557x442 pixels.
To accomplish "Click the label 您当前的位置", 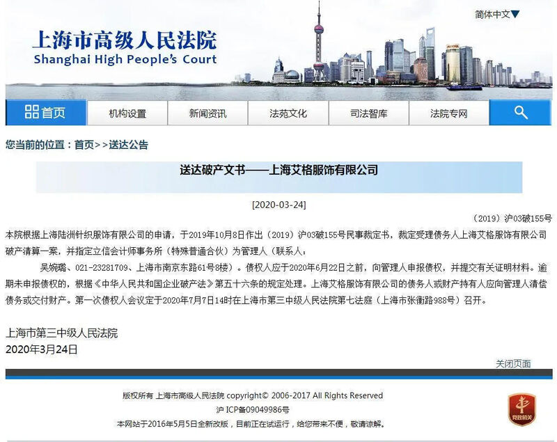I will point(35,145).
